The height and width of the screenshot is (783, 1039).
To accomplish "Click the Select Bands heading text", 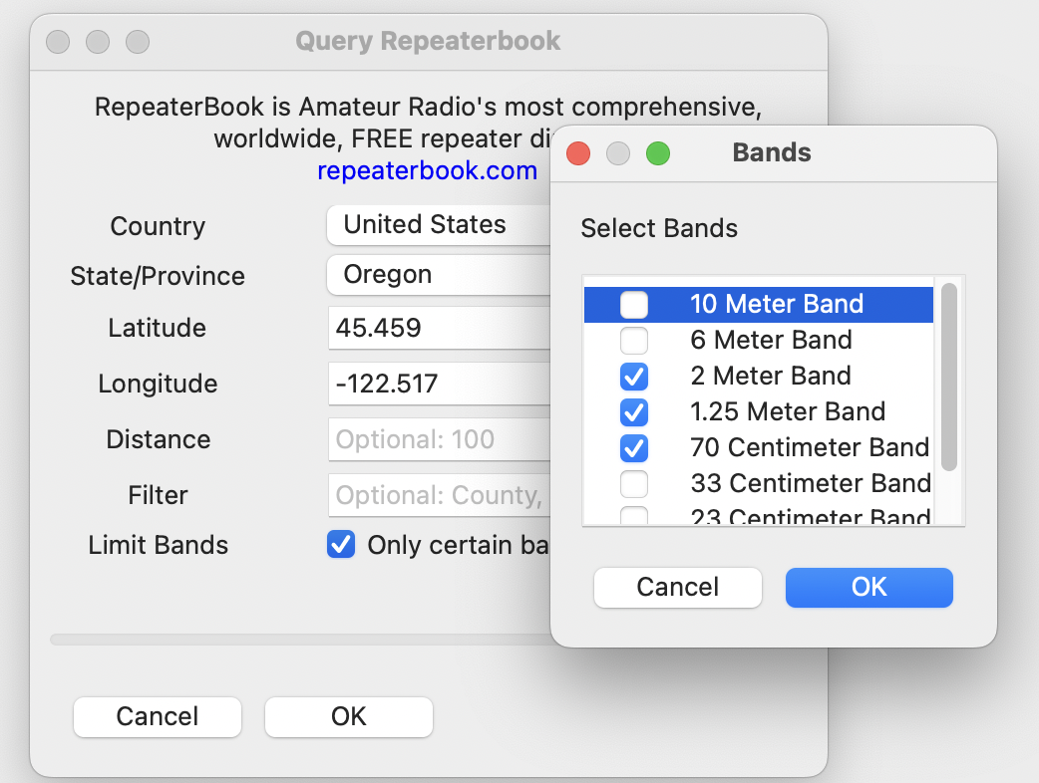I will click(x=659, y=228).
